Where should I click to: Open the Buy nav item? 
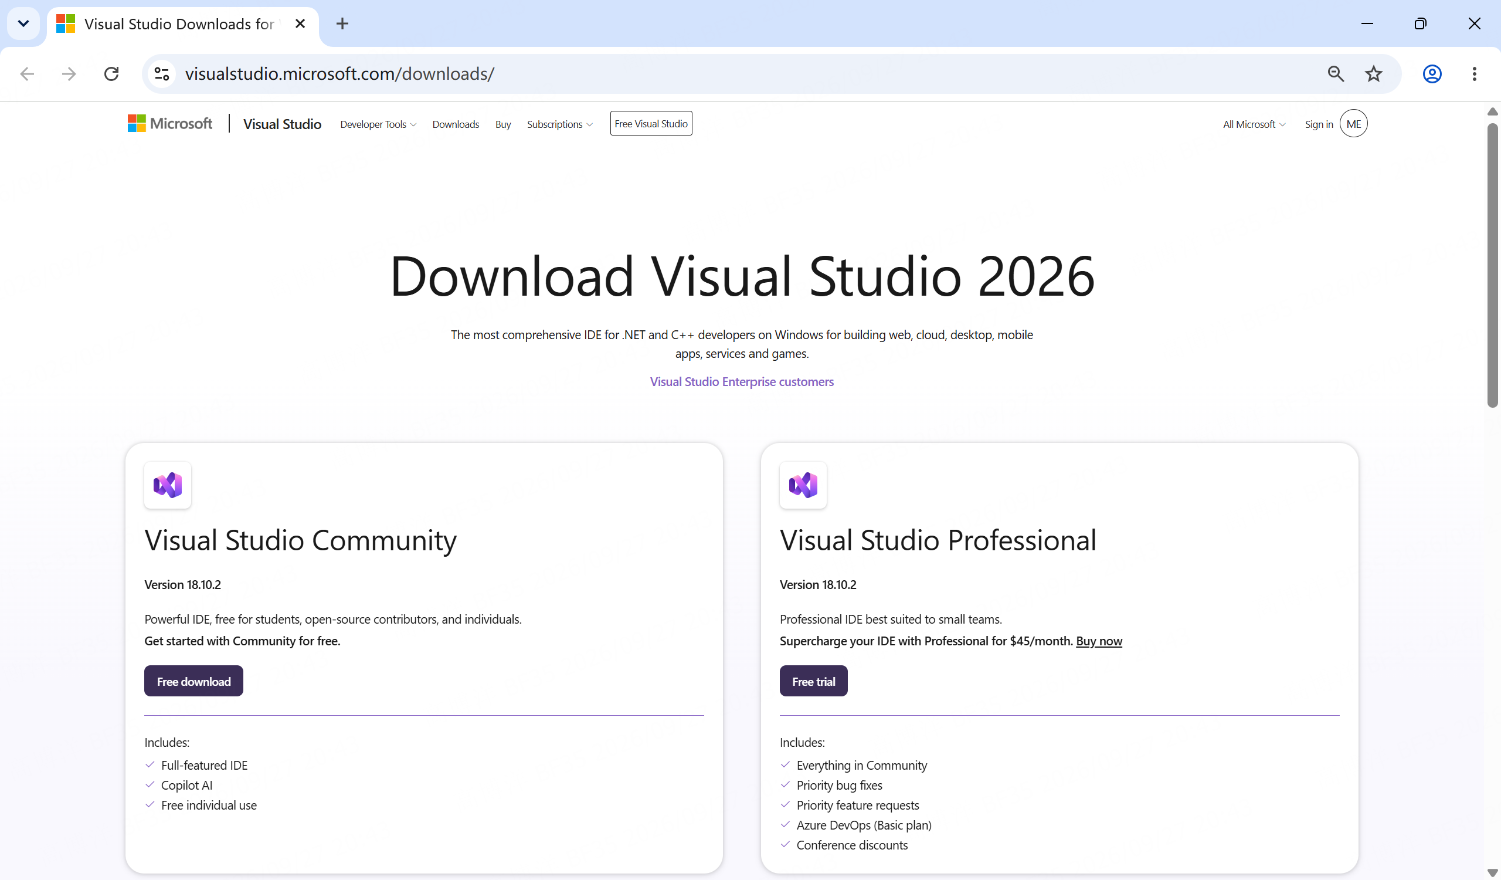[503, 124]
